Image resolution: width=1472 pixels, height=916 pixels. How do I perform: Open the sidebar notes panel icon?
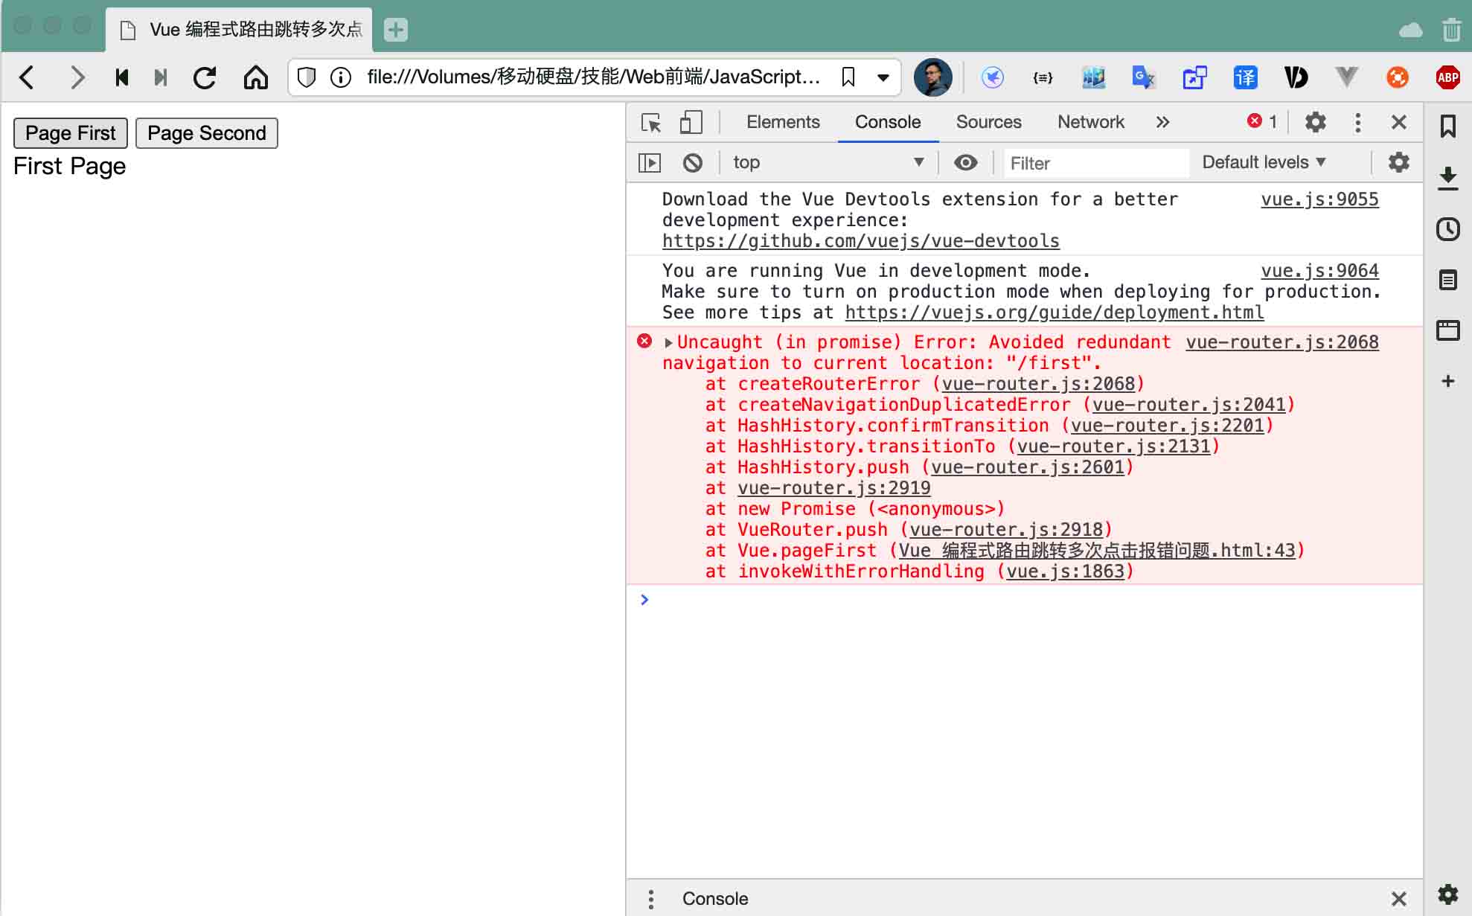pyautogui.click(x=1447, y=281)
